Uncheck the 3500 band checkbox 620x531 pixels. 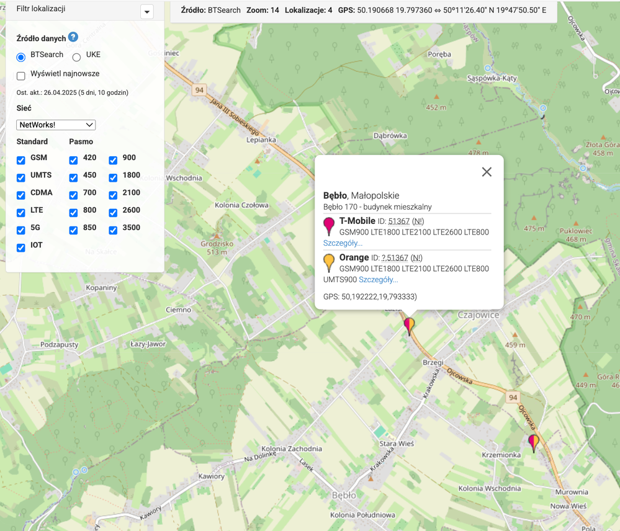[x=113, y=230]
